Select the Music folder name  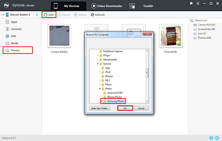(109, 84)
